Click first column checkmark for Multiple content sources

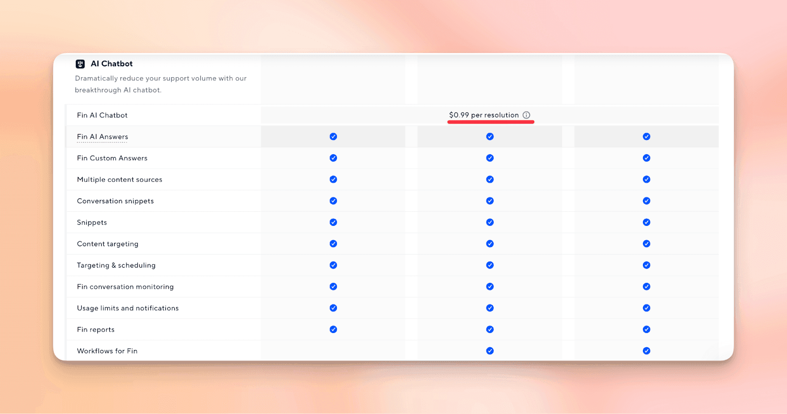333,179
